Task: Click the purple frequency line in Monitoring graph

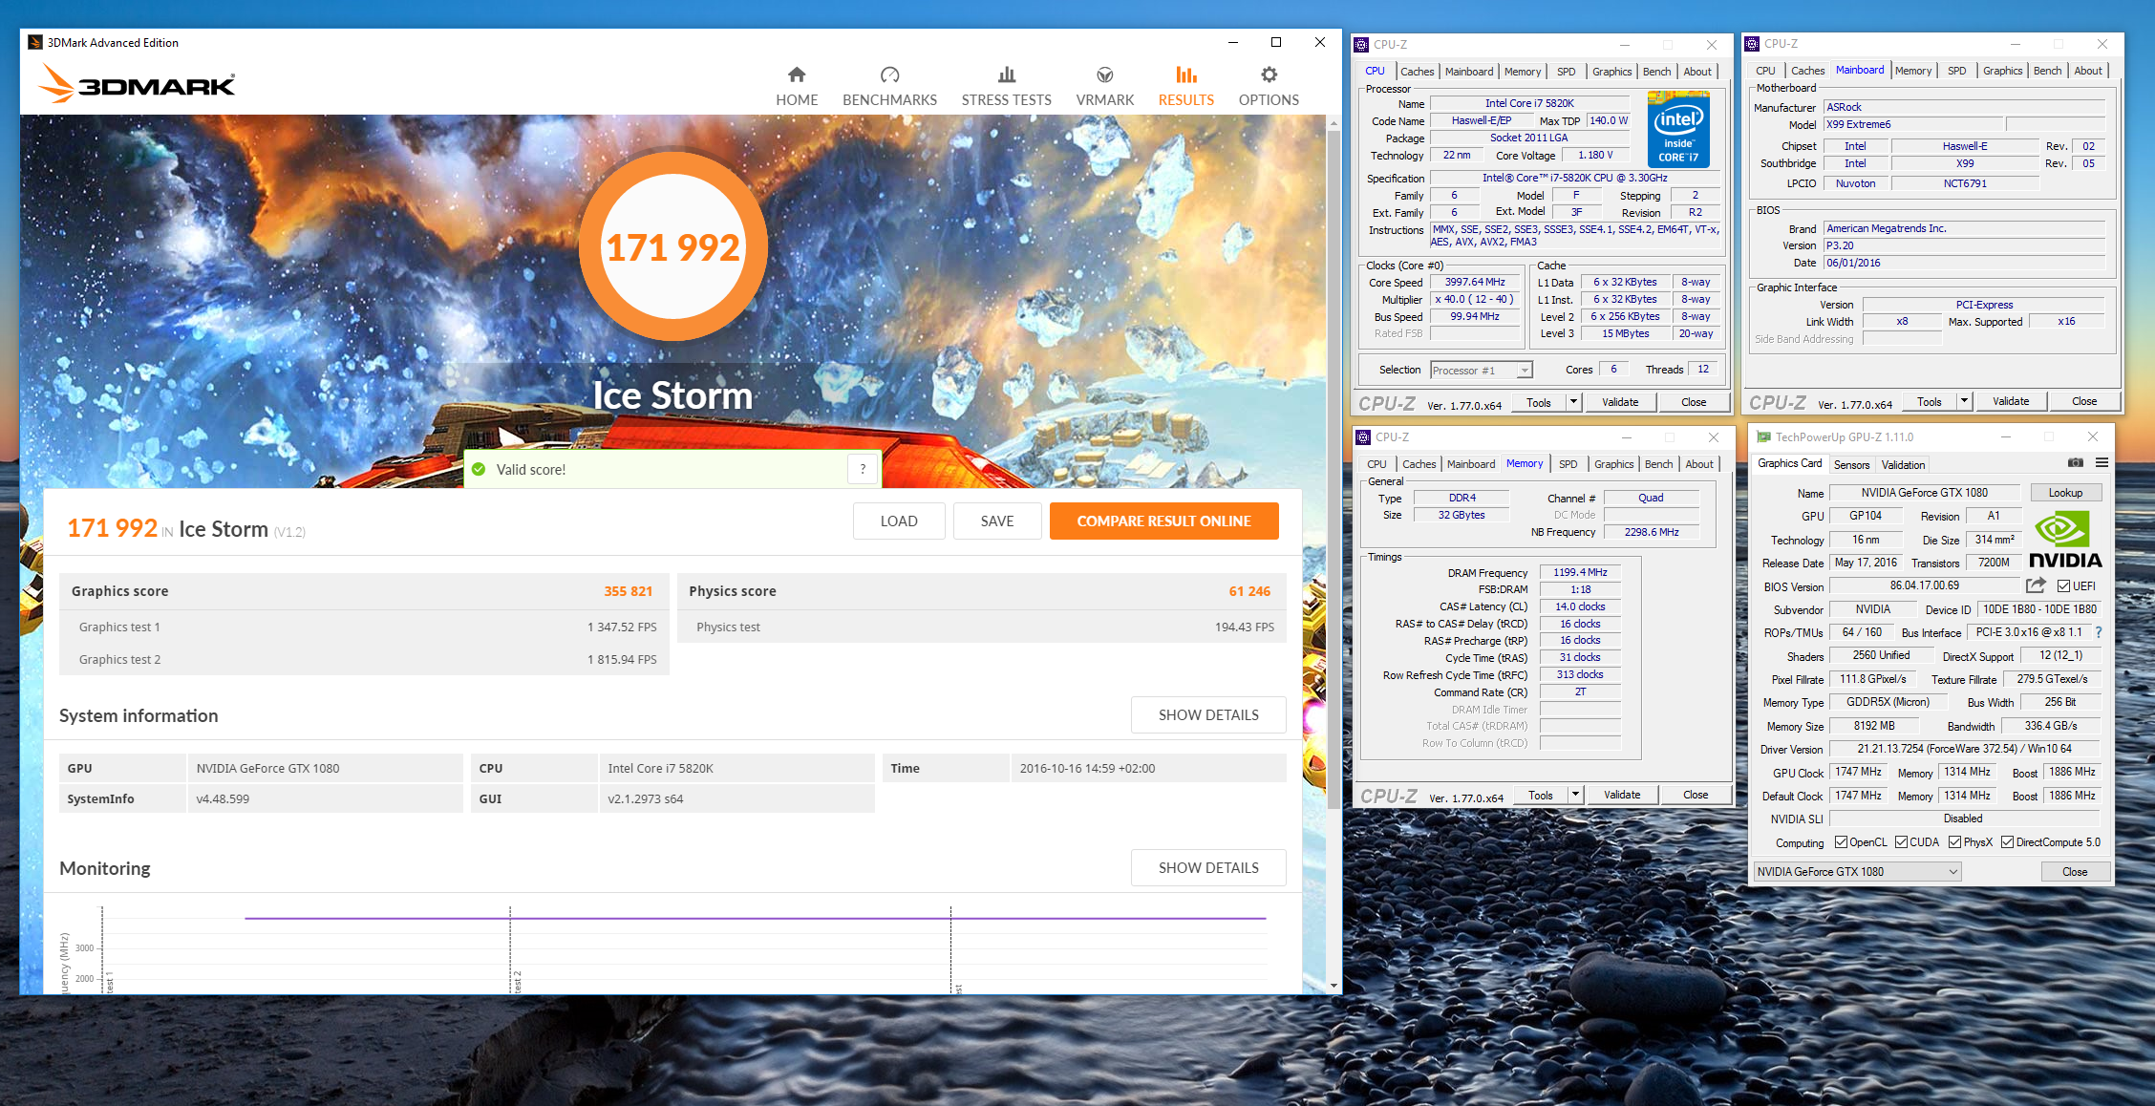Action: pos(755,918)
